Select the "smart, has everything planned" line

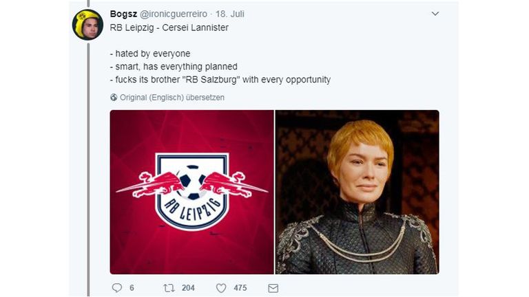coord(174,67)
